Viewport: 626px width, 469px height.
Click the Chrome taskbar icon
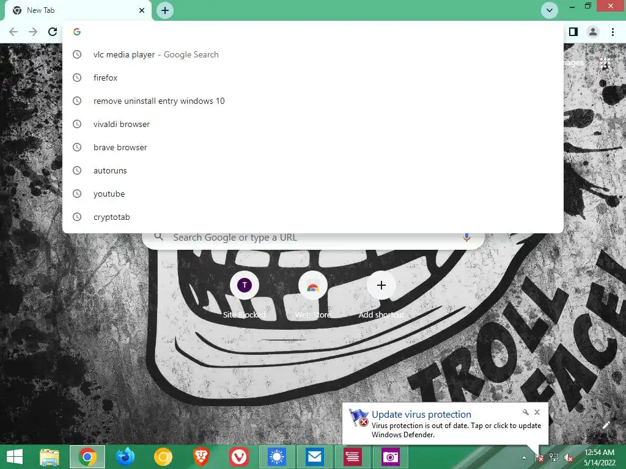[87, 457]
